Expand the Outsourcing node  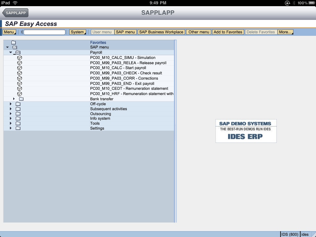click(x=11, y=114)
